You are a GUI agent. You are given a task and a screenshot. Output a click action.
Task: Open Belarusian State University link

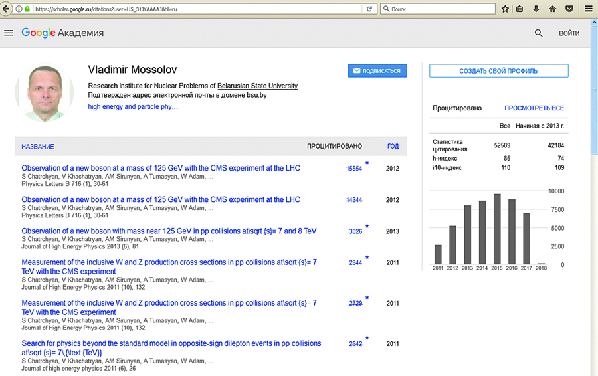tap(257, 86)
